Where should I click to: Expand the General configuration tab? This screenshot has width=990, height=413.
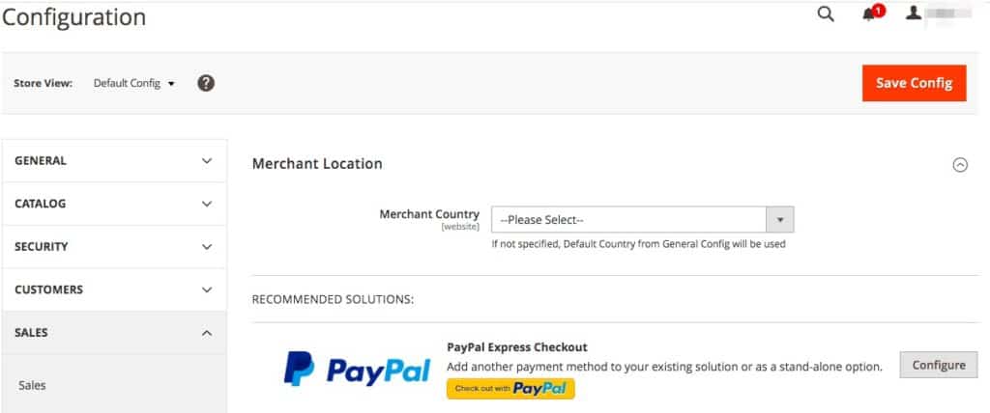(x=114, y=161)
